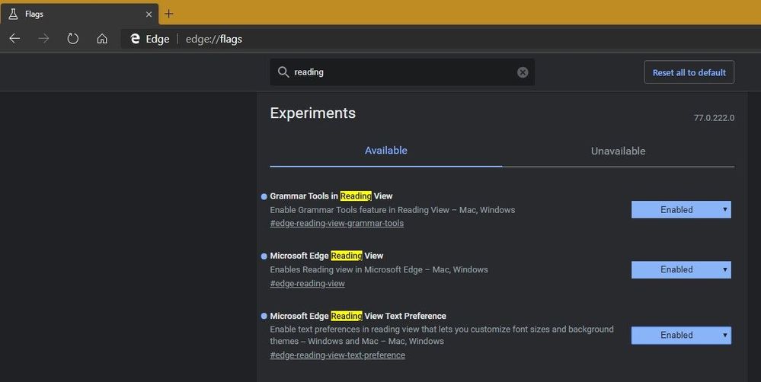This screenshot has height=382, width=761.
Task: Click the forward navigation arrow
Action: (x=43, y=39)
